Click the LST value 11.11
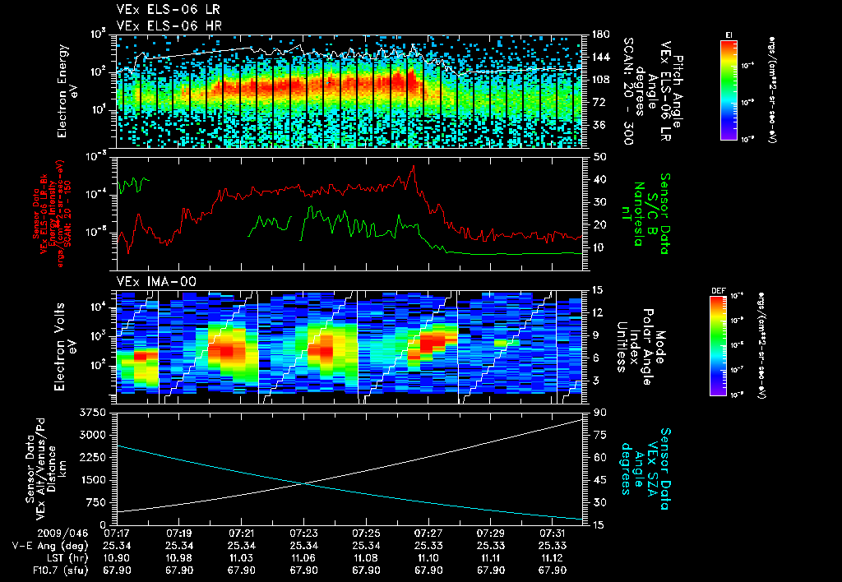This screenshot has width=842, height=582. click(490, 558)
